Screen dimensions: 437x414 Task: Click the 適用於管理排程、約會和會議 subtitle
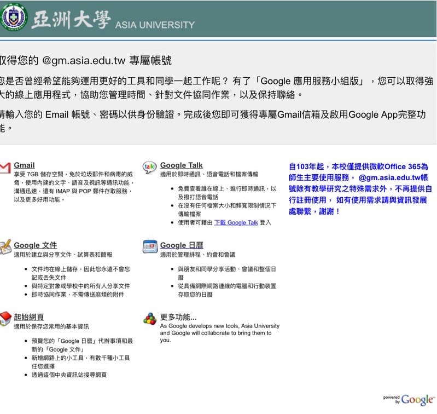[197, 255]
